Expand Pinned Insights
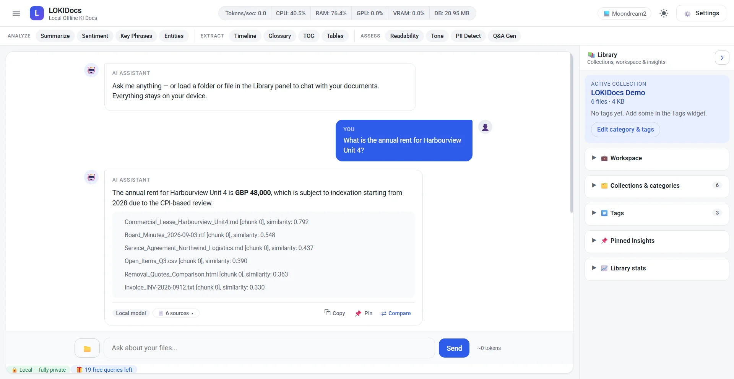 [657, 241]
